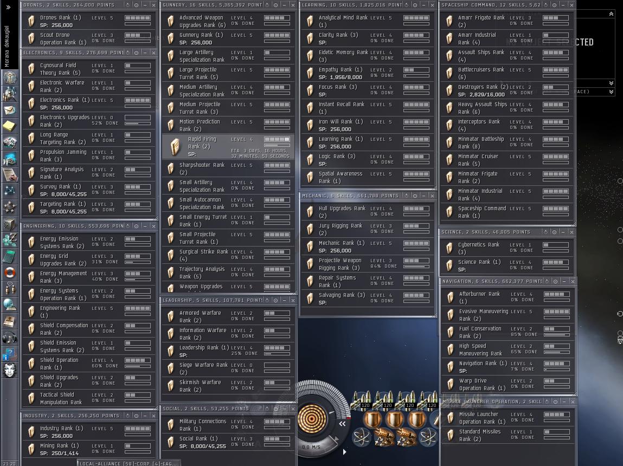Select the Rapid Firing Rank (2) skill
Screen dimensions: 623x466
[x=228, y=147]
